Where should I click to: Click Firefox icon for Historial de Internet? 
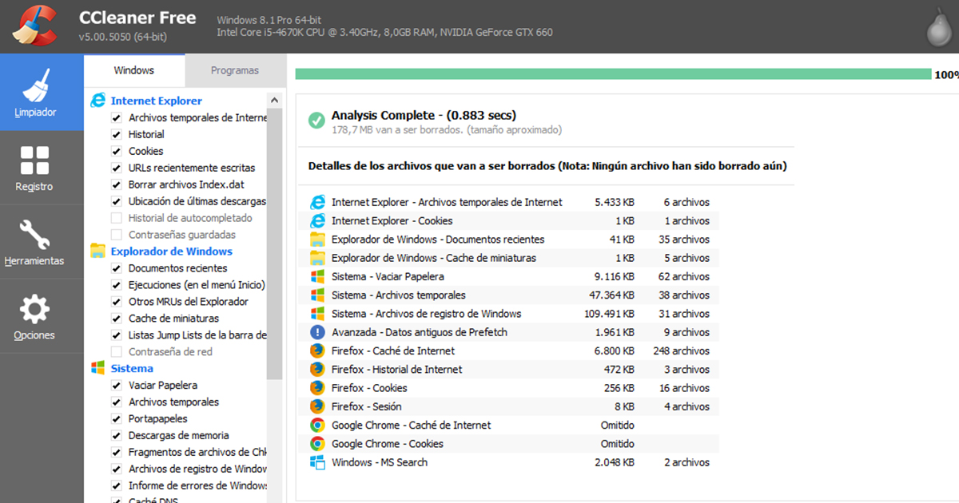tap(317, 369)
